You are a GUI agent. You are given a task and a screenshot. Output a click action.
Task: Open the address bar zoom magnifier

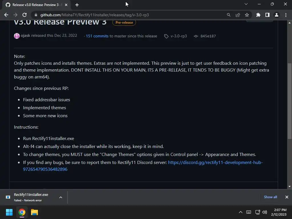click(x=228, y=15)
